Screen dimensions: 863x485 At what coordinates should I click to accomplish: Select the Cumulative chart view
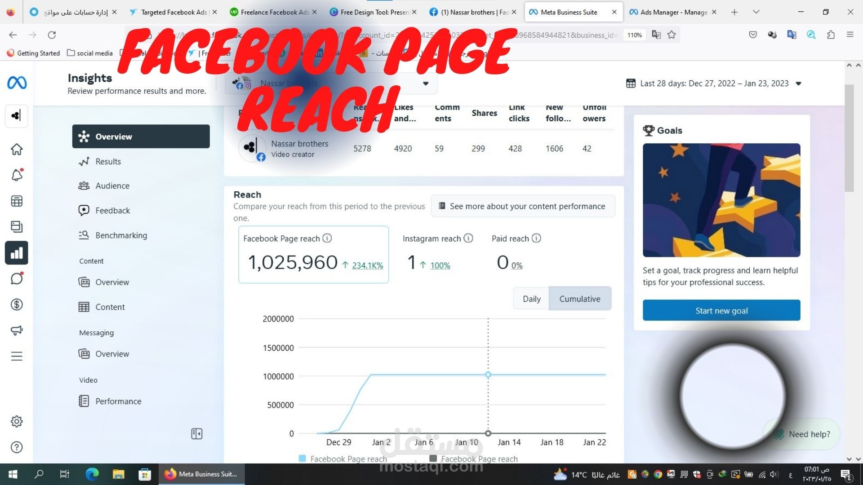(579, 299)
